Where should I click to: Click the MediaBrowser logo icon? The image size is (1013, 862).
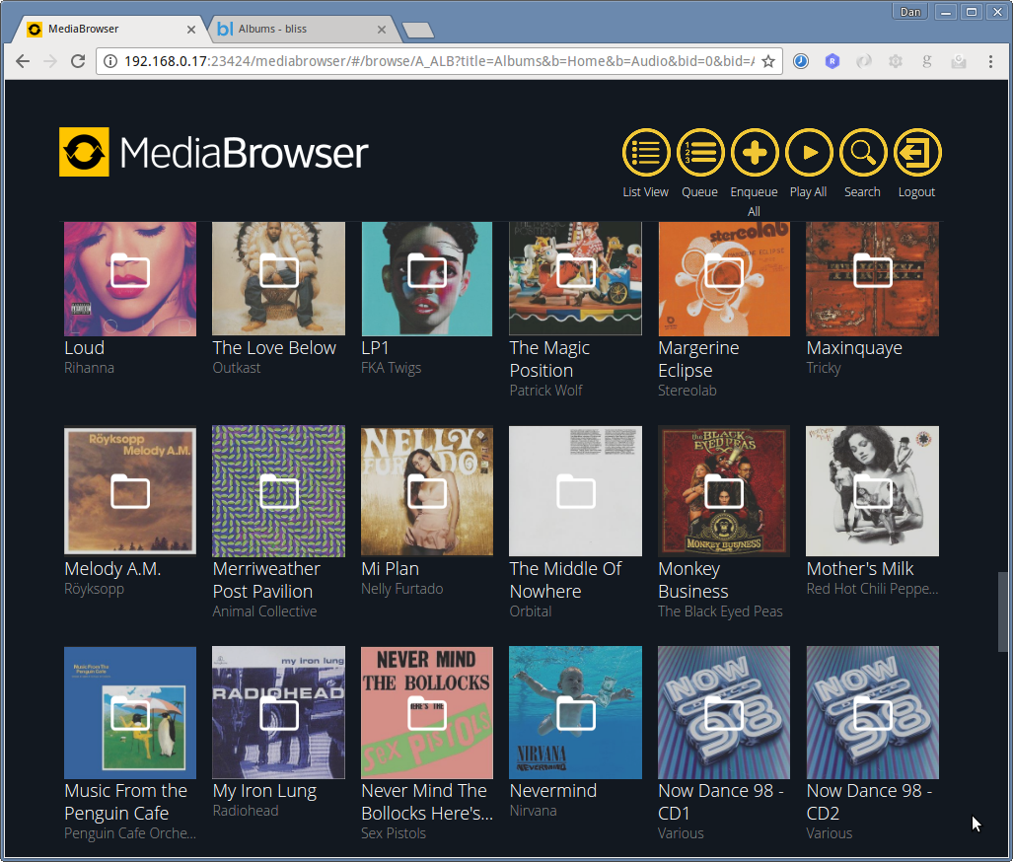coord(84,152)
